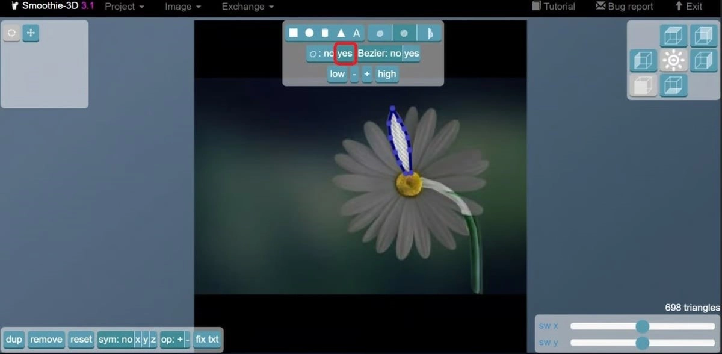Select the square shape tool
The height and width of the screenshot is (354, 722).
click(293, 33)
